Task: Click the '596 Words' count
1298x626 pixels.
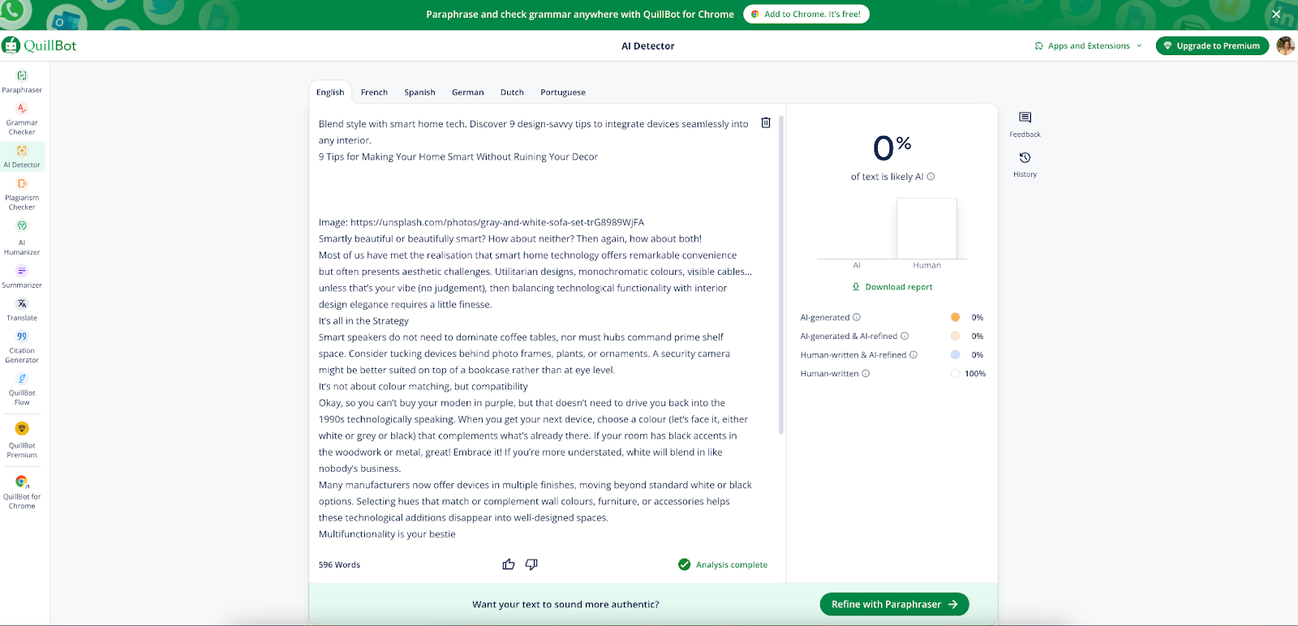Action: [339, 564]
